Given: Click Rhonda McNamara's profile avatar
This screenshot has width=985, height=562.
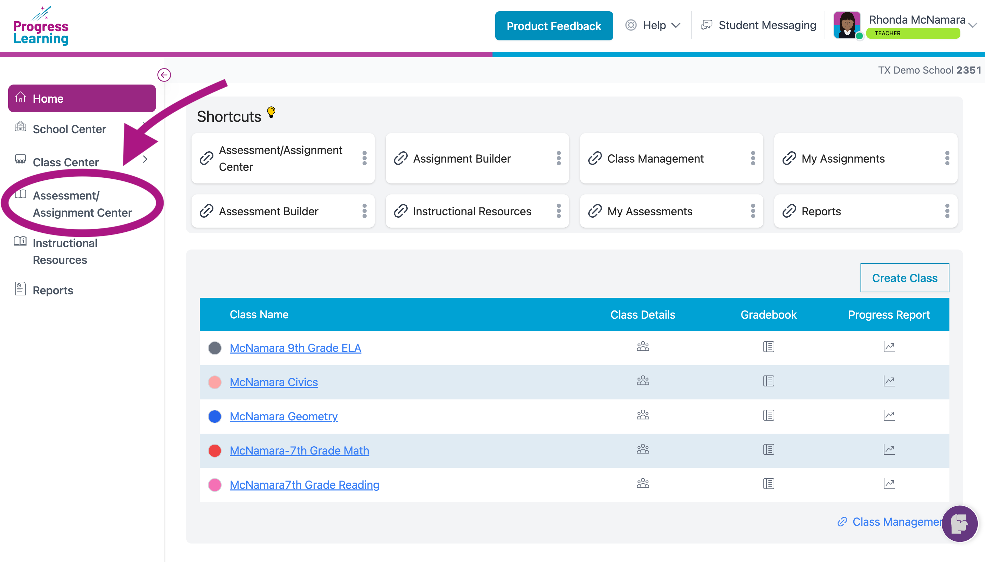Looking at the screenshot, I should coord(846,25).
